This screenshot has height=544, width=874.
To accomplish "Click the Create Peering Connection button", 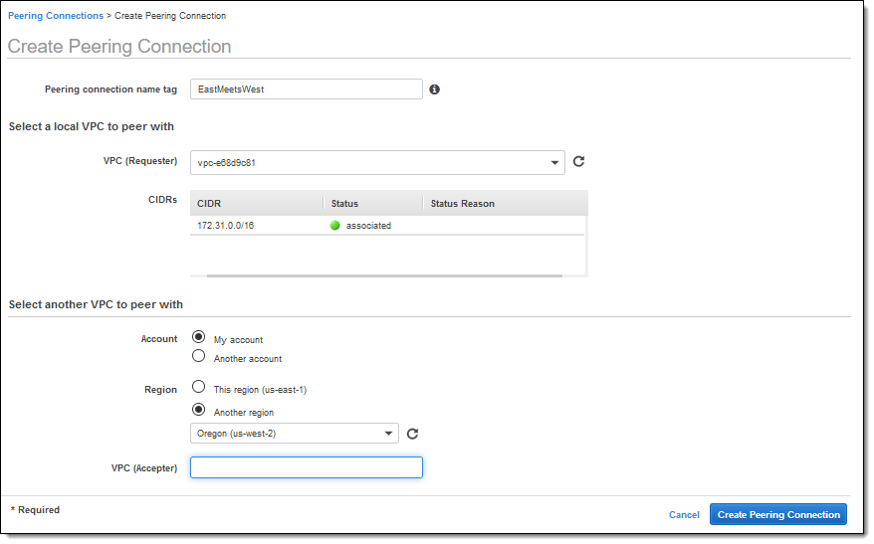I will click(x=778, y=514).
